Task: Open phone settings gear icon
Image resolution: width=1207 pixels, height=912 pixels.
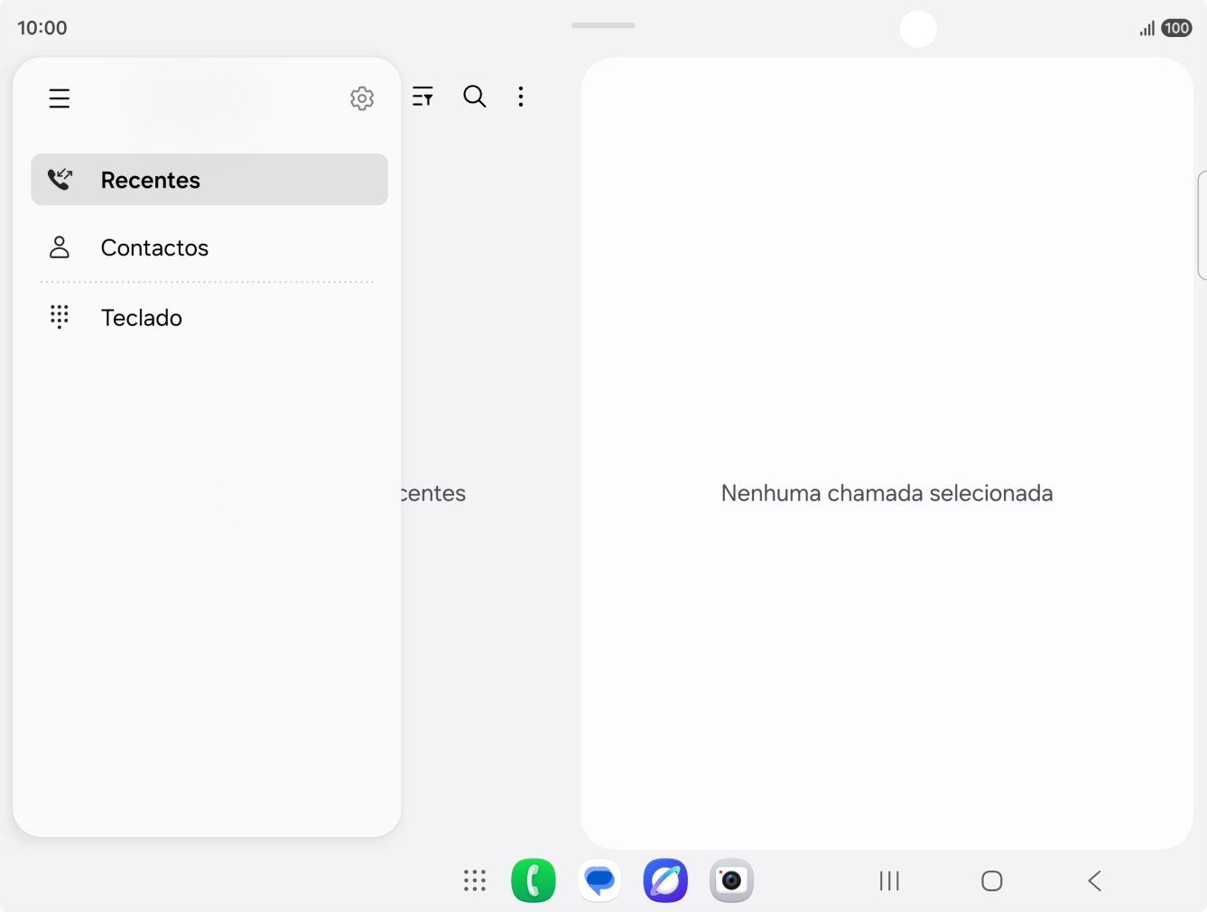Action: pyautogui.click(x=362, y=98)
